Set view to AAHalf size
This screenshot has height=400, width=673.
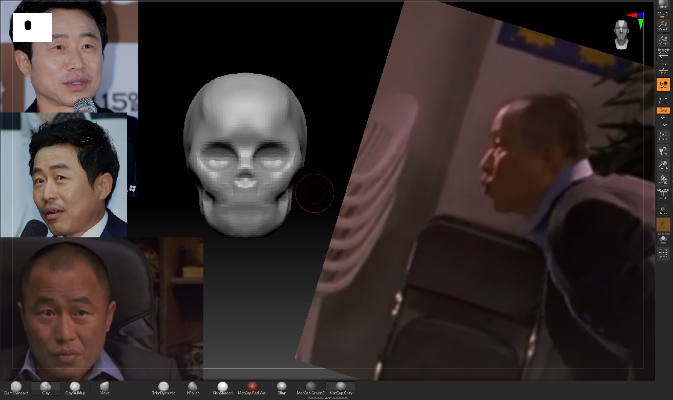663,40
